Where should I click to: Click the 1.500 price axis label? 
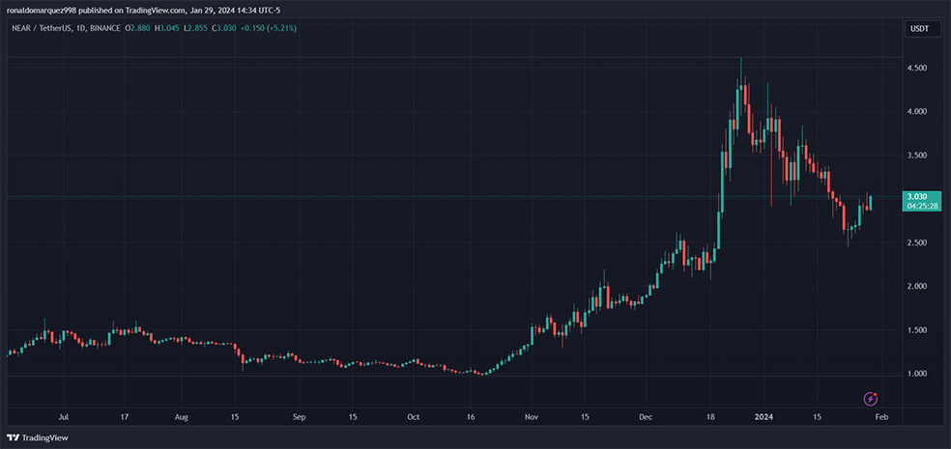pyautogui.click(x=917, y=329)
